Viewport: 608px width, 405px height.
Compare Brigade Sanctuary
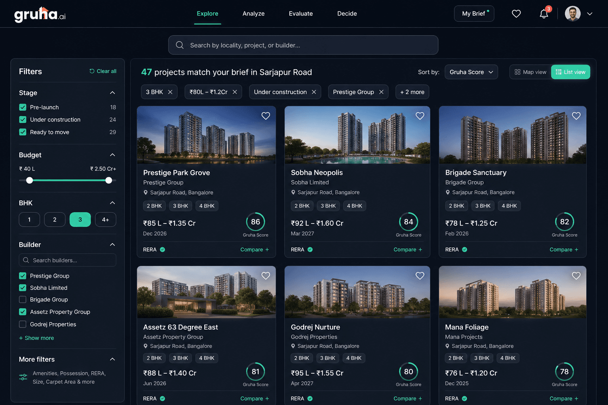[564, 250]
